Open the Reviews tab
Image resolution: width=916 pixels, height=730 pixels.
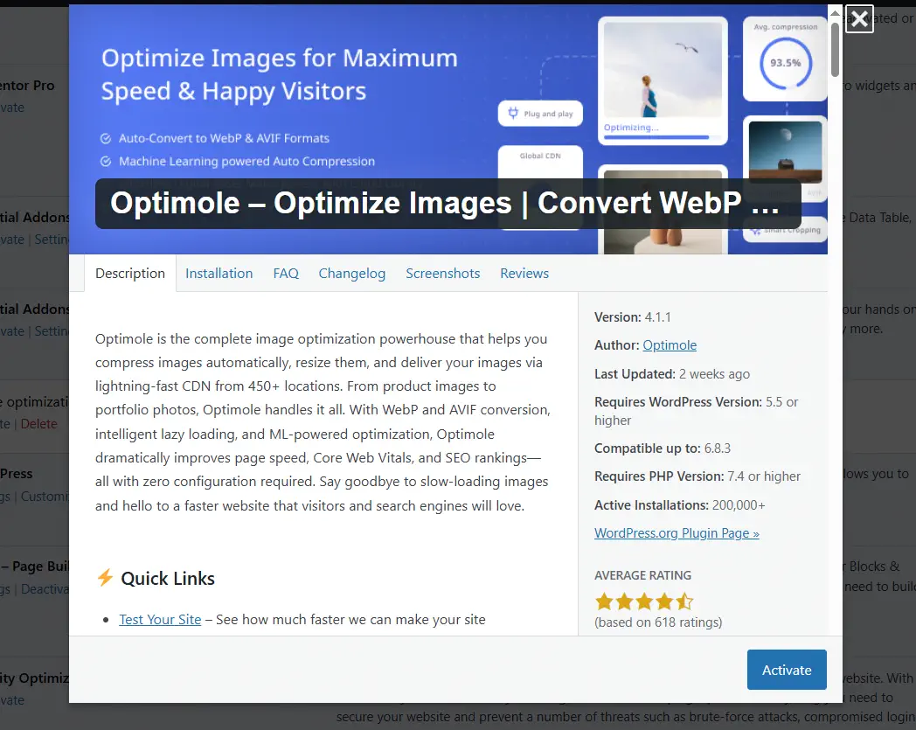(x=524, y=273)
